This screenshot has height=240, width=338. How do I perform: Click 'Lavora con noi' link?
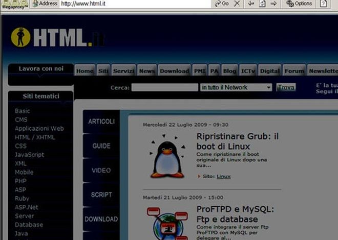[x=41, y=68]
